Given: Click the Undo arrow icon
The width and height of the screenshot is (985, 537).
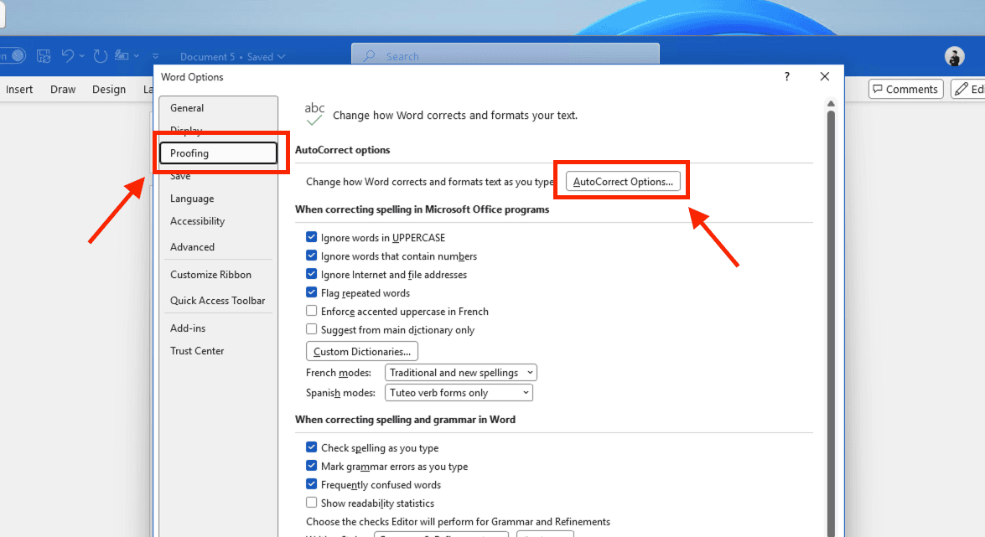Looking at the screenshot, I should (67, 56).
